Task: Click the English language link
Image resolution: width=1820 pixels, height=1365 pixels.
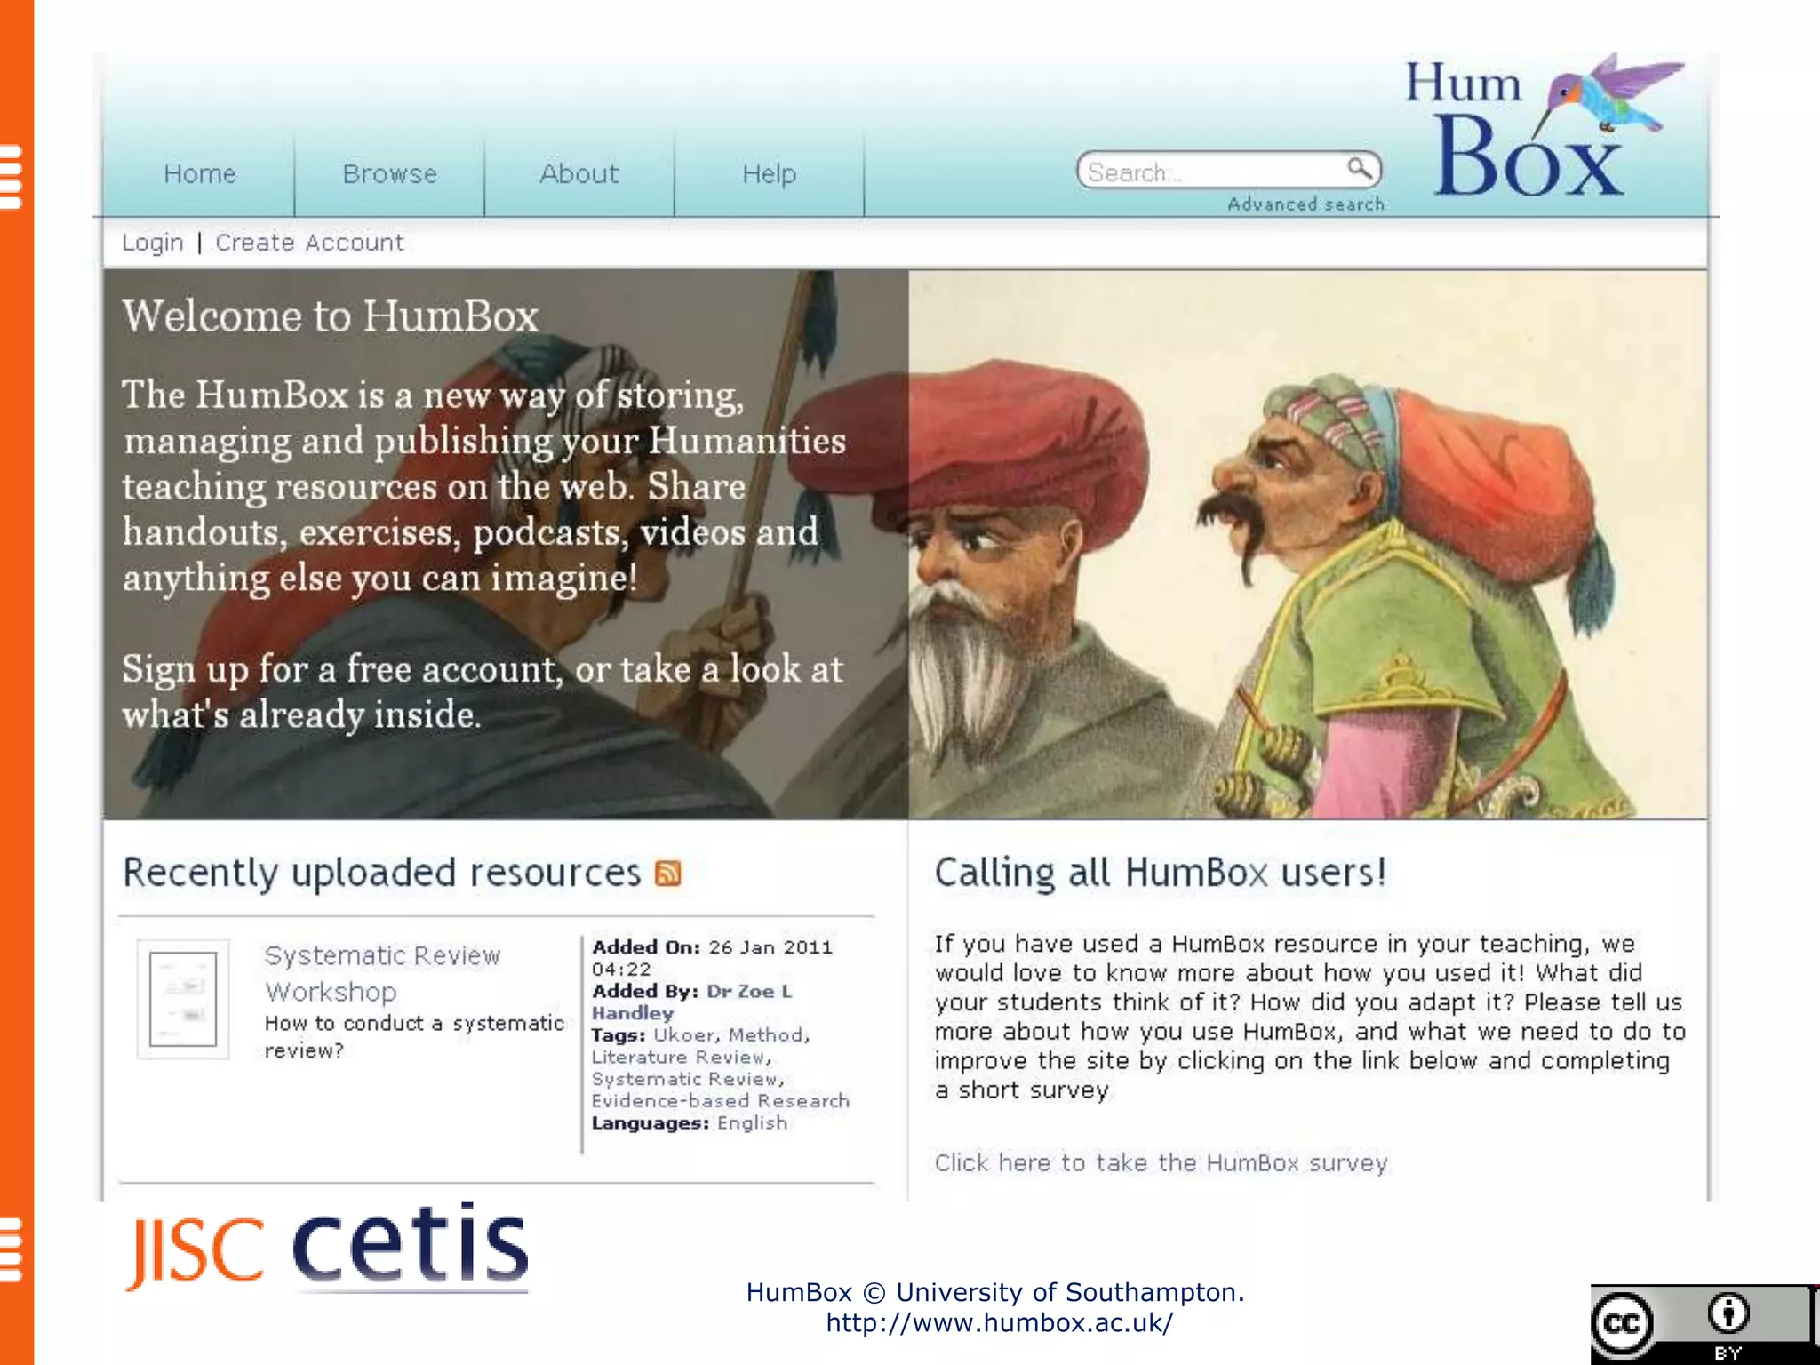Action: tap(752, 1123)
